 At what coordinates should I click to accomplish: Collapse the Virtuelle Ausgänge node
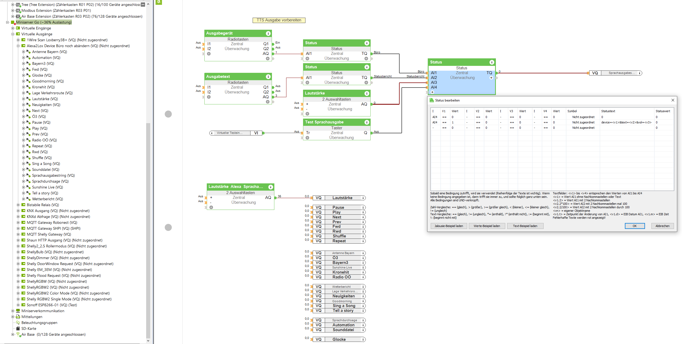(13, 34)
